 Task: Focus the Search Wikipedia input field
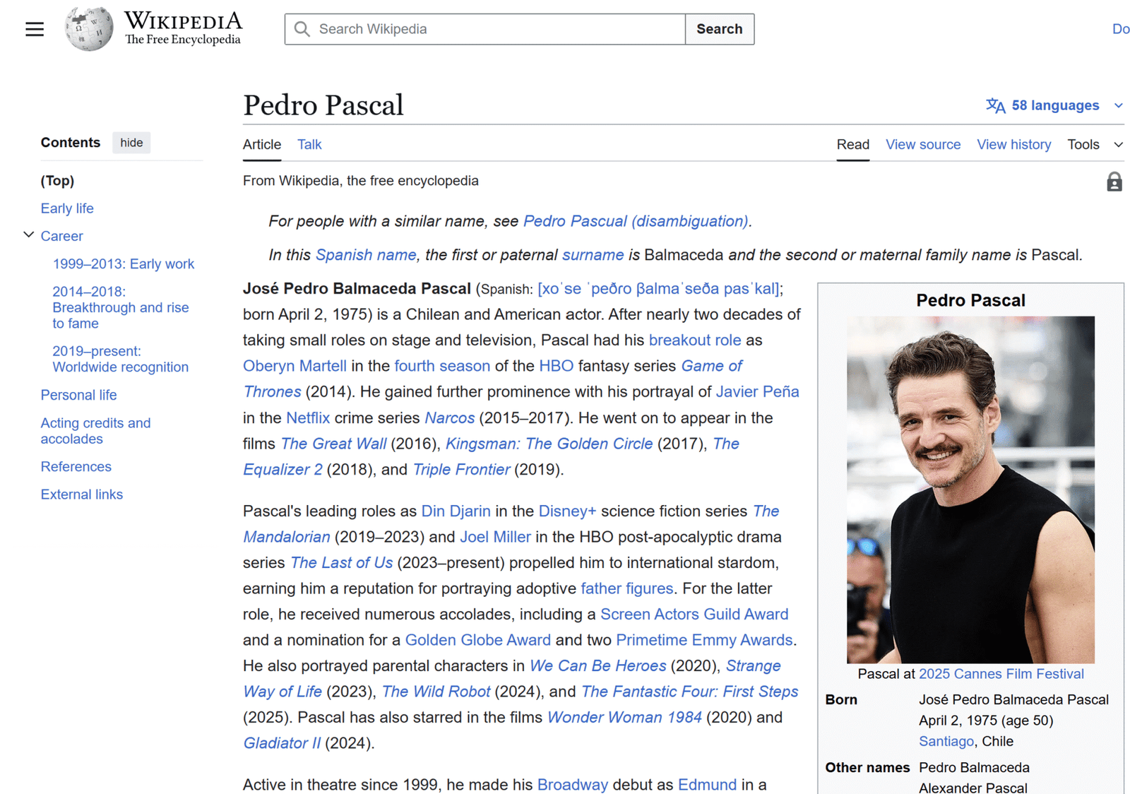click(x=494, y=29)
